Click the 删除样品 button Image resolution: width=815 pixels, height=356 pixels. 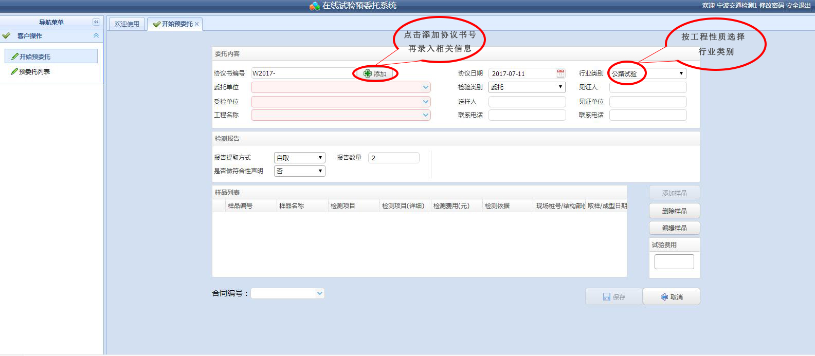674,211
